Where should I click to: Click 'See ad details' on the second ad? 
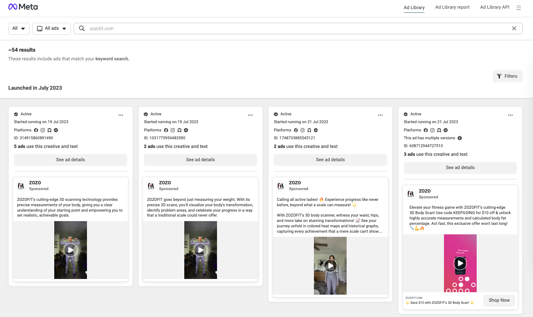(x=200, y=160)
